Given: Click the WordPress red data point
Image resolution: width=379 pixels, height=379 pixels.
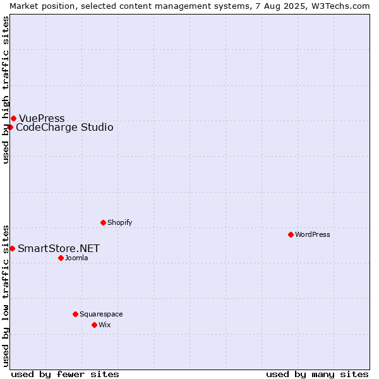Looking at the screenshot, I should point(291,235).
